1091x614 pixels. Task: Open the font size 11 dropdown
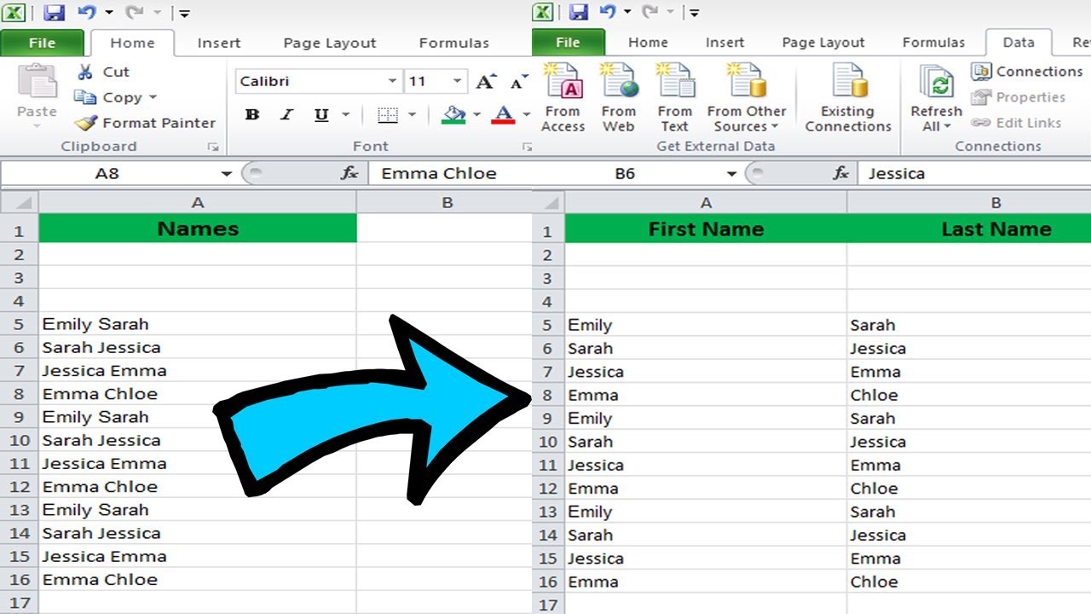[x=458, y=82]
